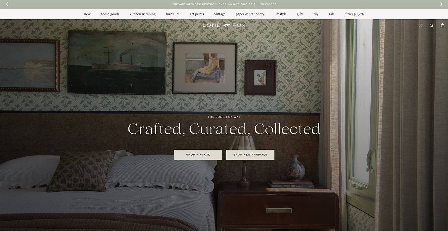This screenshot has width=448, height=231.
Task: Select the lifestyle menu item
Action: click(280, 14)
